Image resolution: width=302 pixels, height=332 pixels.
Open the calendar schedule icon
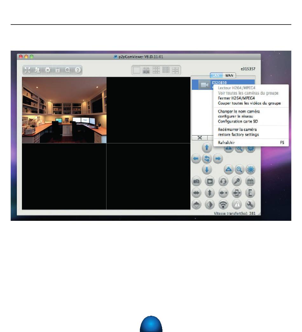click(250, 182)
